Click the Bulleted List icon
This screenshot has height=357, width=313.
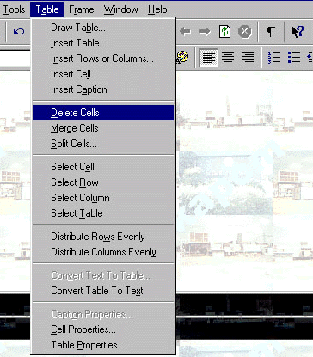click(x=294, y=58)
